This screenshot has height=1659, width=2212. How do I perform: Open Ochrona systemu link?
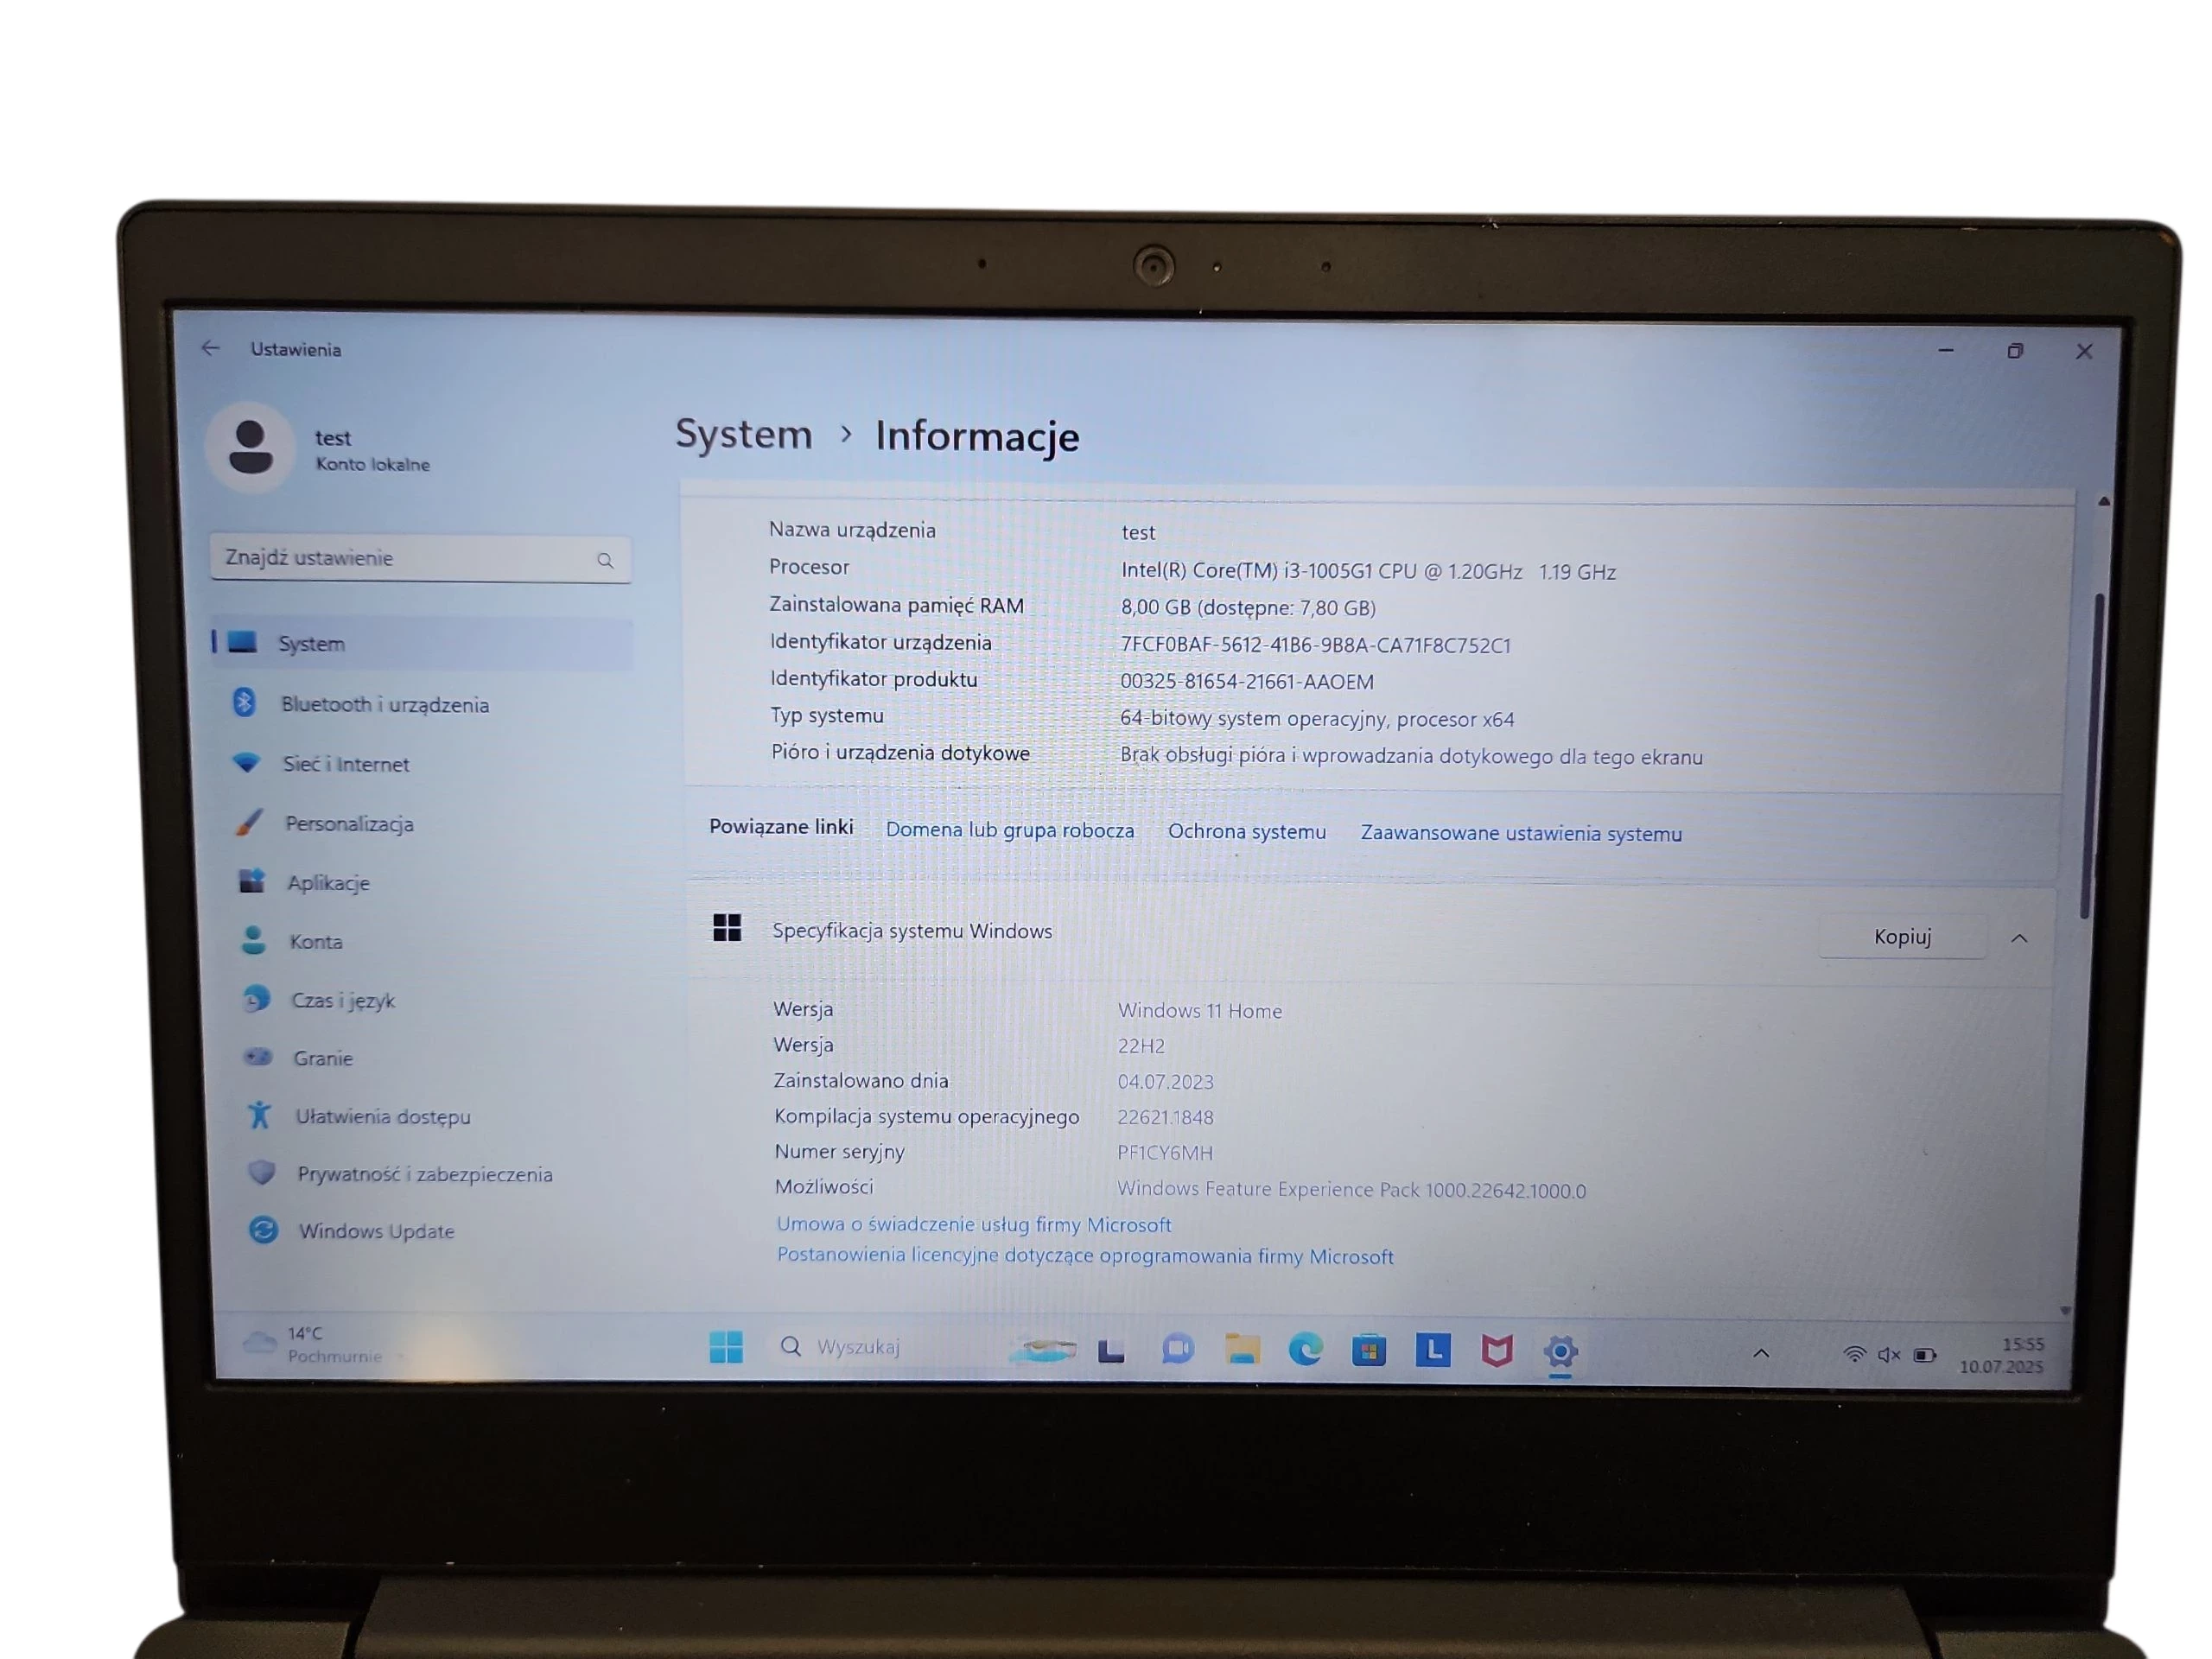[x=1247, y=832]
